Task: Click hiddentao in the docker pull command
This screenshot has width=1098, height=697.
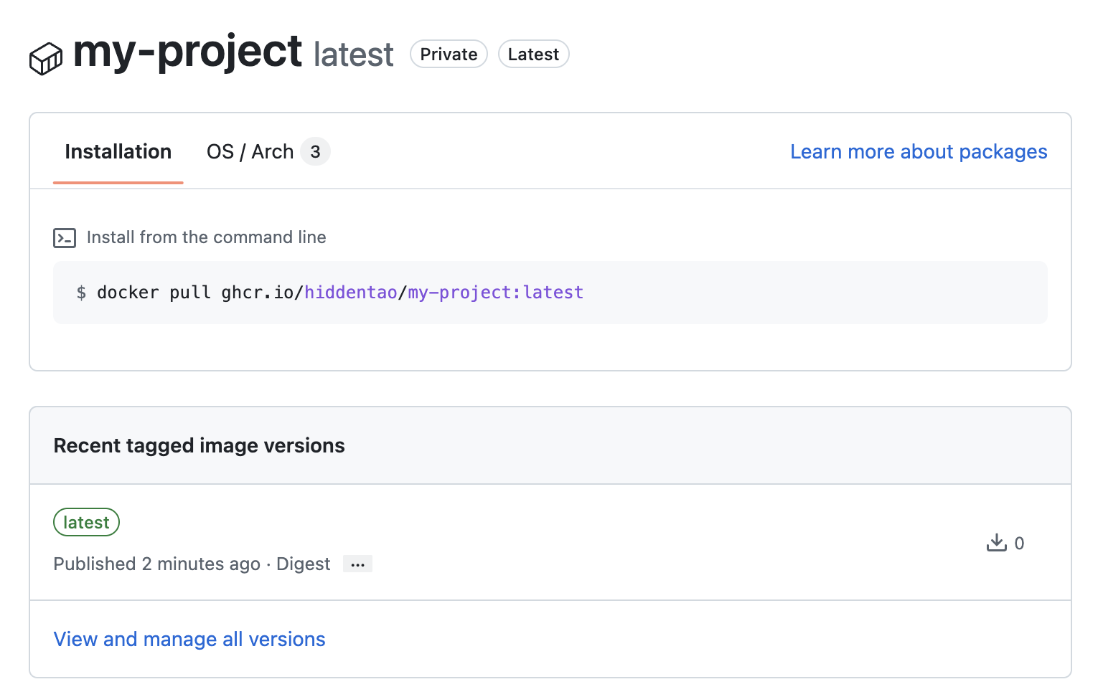Action: click(351, 293)
